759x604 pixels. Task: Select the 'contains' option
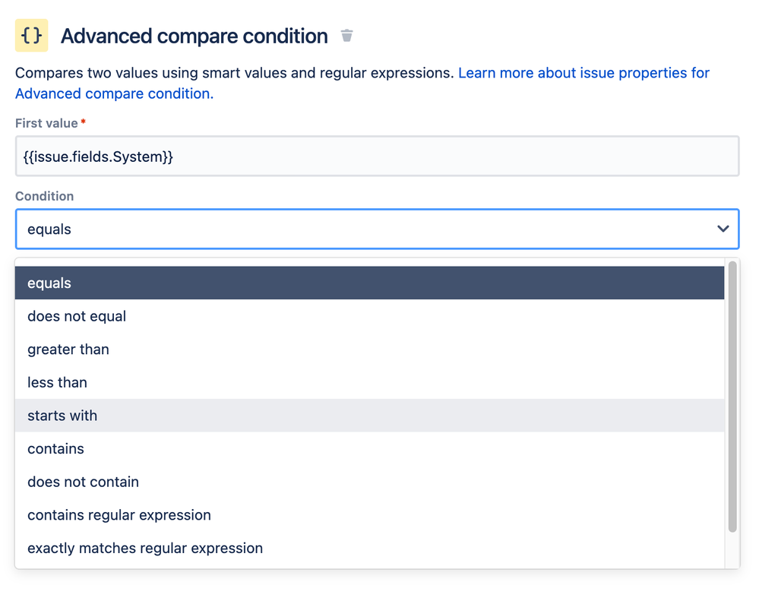[55, 448]
